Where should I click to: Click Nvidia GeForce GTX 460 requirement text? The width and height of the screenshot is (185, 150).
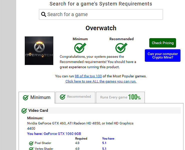coord(80,126)
